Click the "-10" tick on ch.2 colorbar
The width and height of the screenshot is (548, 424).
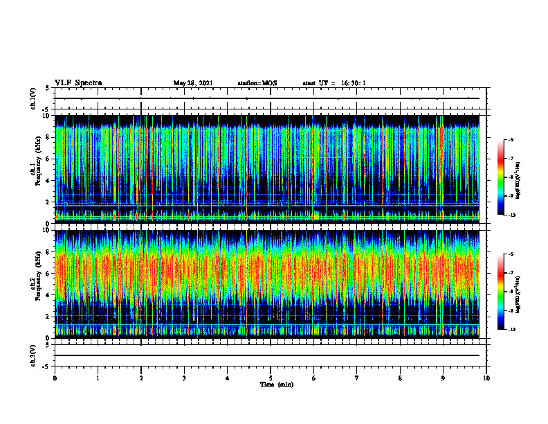tap(512, 330)
